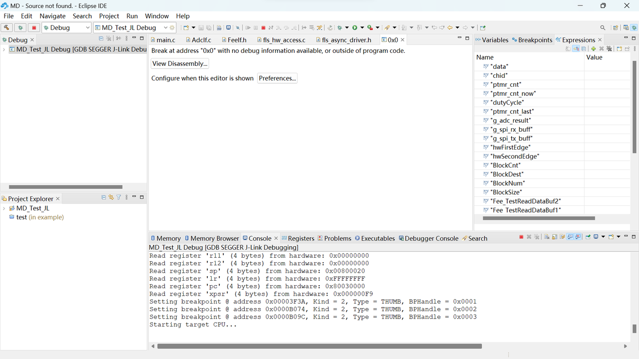Toggle Link with Editor in Project Explorer
Screen dimensions: 639x359
[111, 197]
